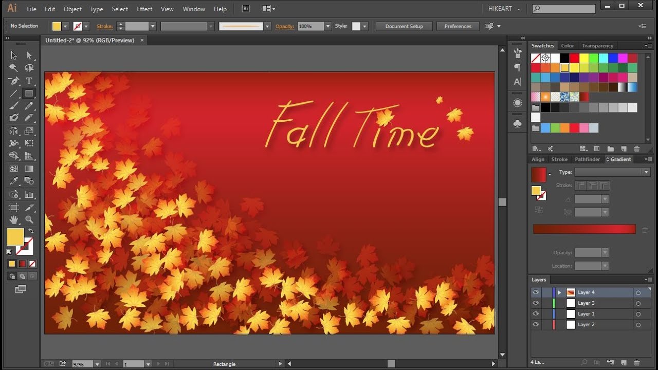Select the Artboard tool
The image size is (658, 370).
(14, 207)
